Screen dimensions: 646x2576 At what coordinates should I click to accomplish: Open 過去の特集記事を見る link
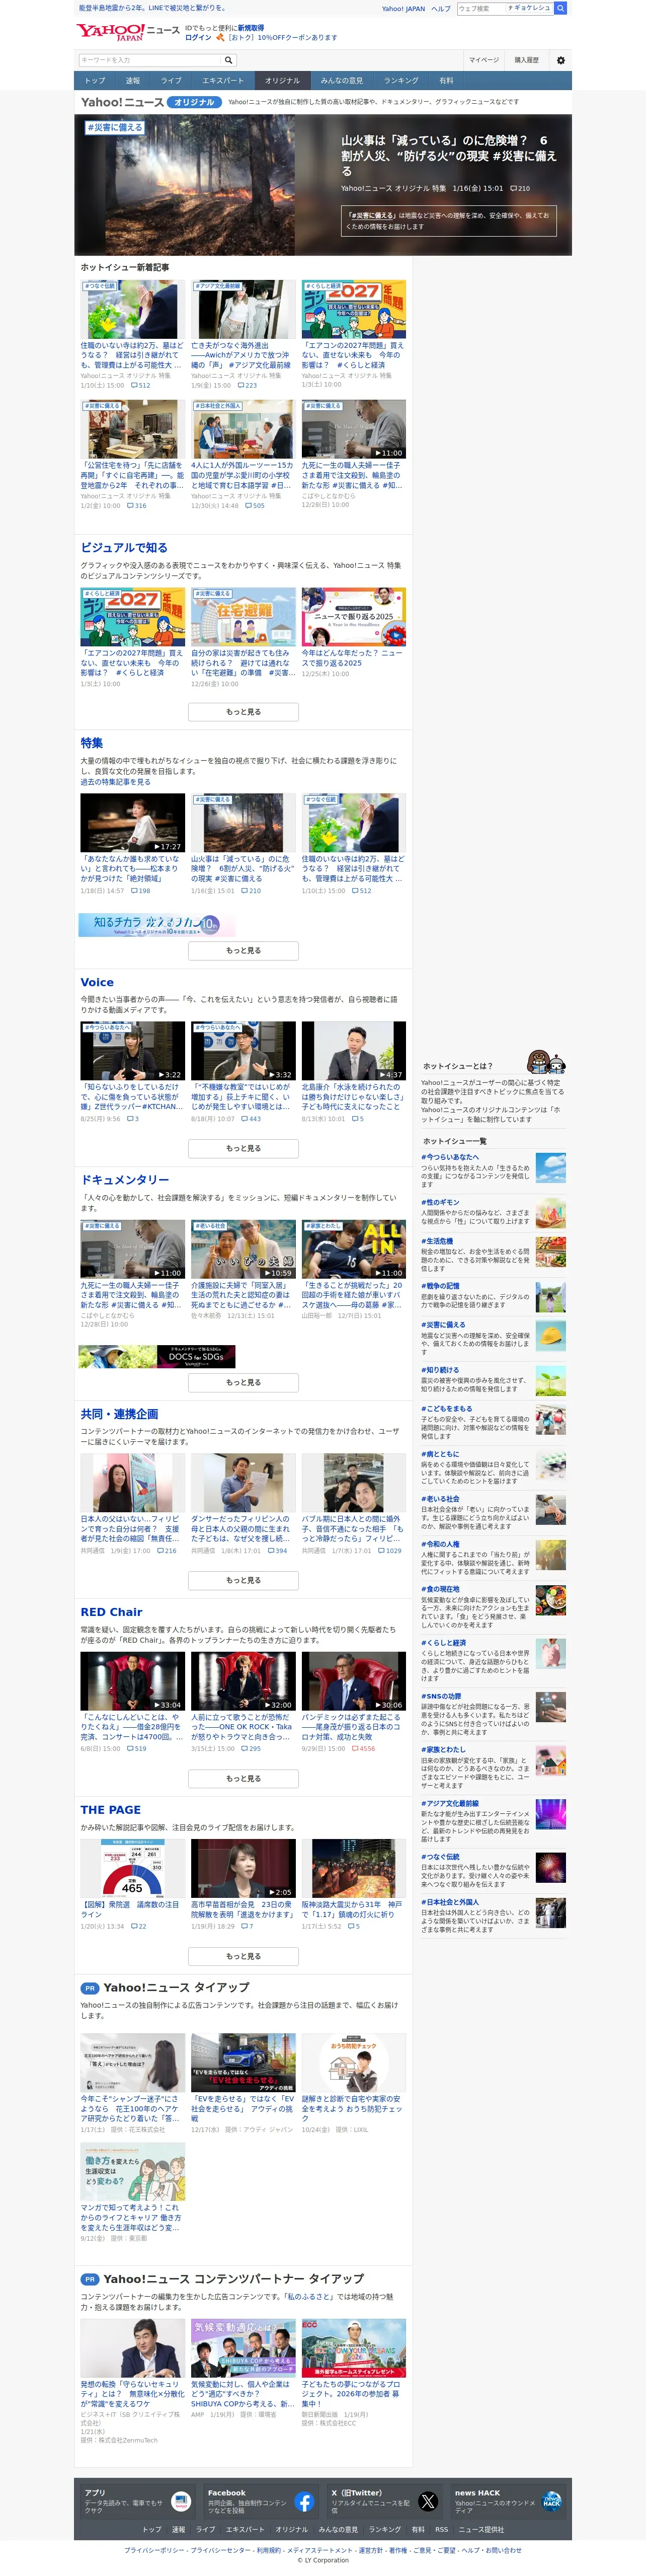(x=115, y=782)
